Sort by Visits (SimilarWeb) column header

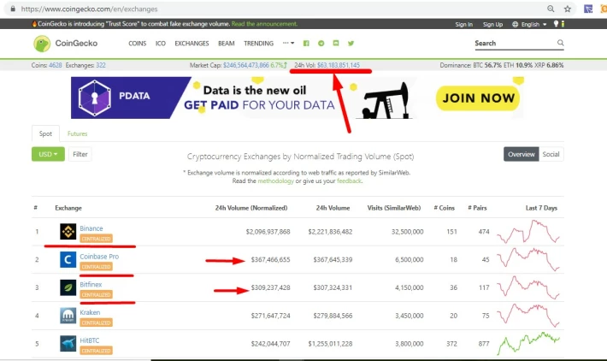click(x=394, y=208)
